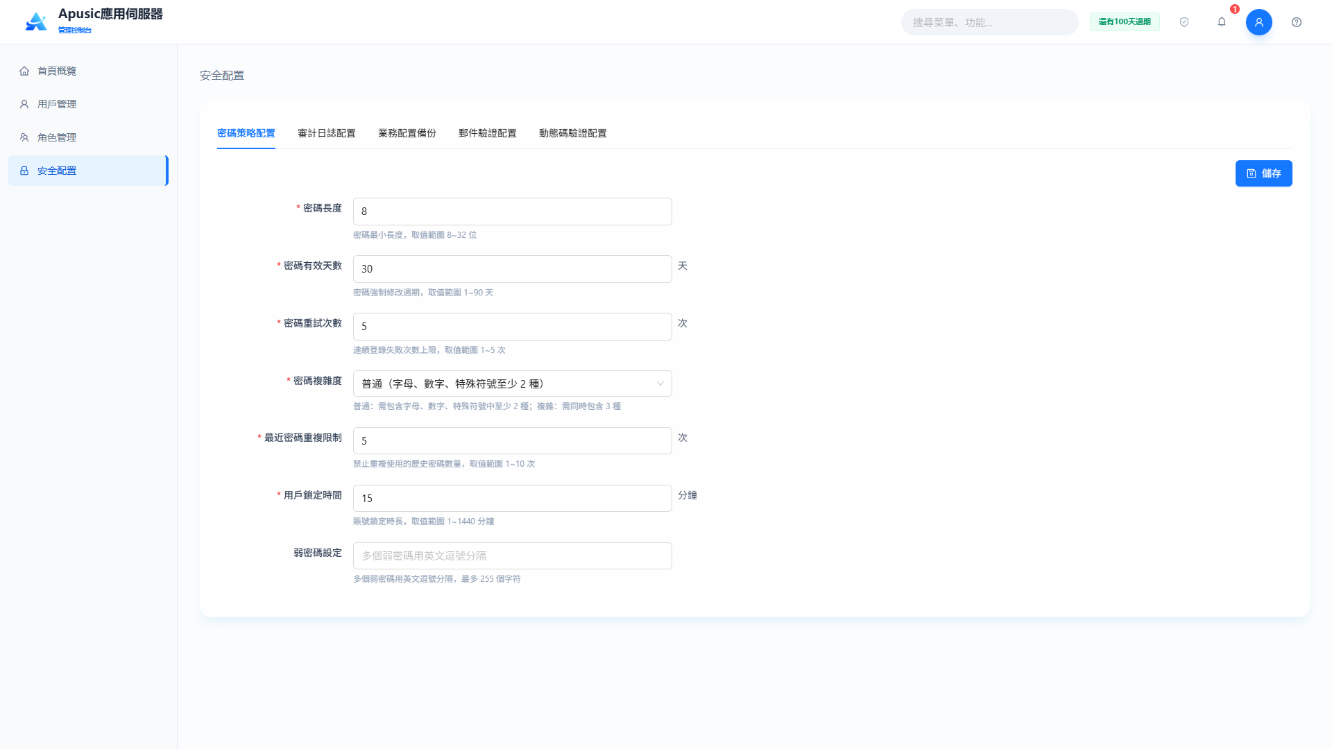Focus the 密碼長度 input field

tap(513, 212)
